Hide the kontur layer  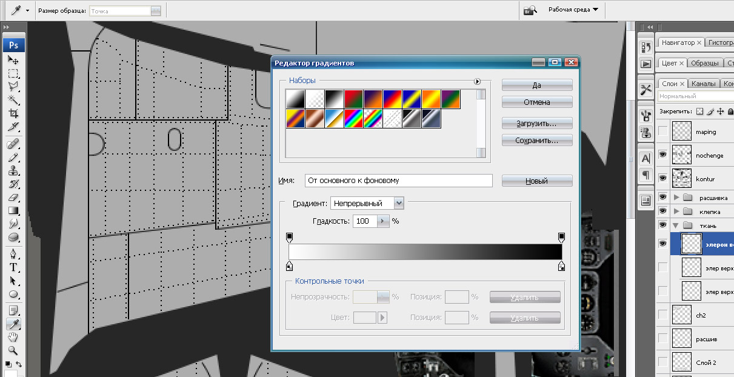(662, 179)
